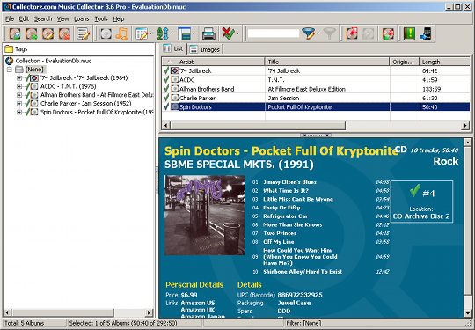Click the Edit Multiple Albums notepad icon
This screenshot has width=475, height=330.
83,33
